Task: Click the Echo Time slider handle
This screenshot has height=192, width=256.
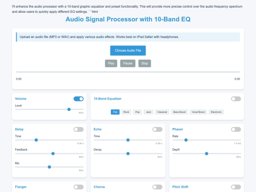Action: [x=128, y=140]
